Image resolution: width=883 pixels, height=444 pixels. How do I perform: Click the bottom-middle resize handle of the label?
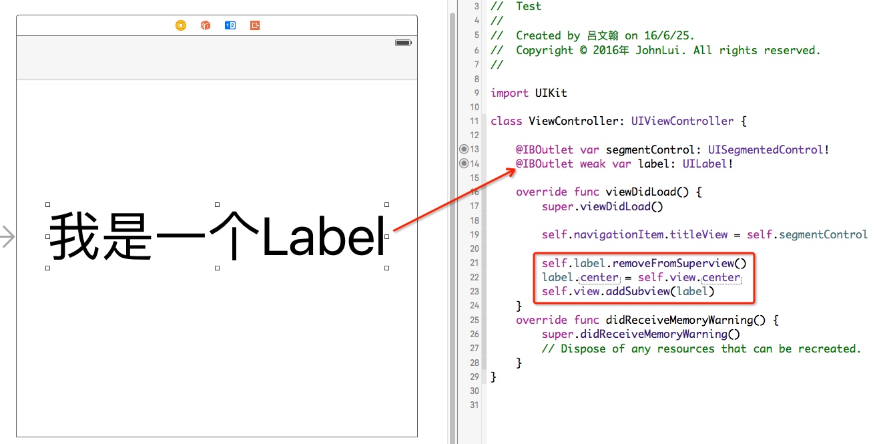coord(218,268)
